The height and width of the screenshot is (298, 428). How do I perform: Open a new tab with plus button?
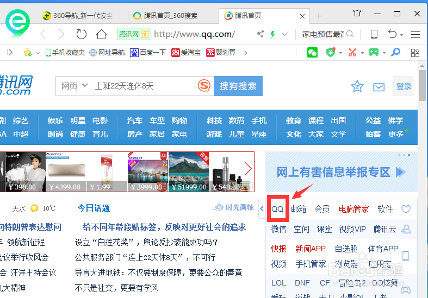(319, 16)
